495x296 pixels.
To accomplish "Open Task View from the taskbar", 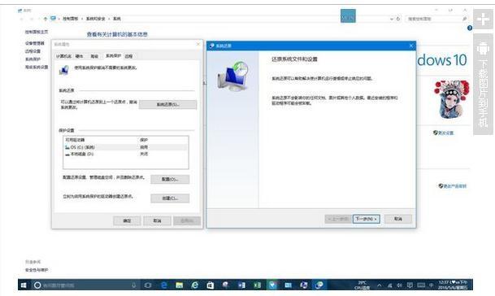I will click(148, 285).
